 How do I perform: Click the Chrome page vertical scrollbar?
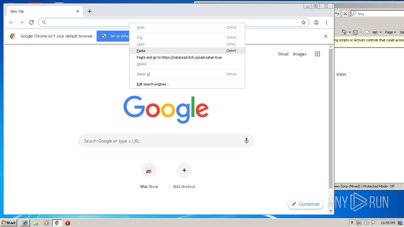[331, 118]
